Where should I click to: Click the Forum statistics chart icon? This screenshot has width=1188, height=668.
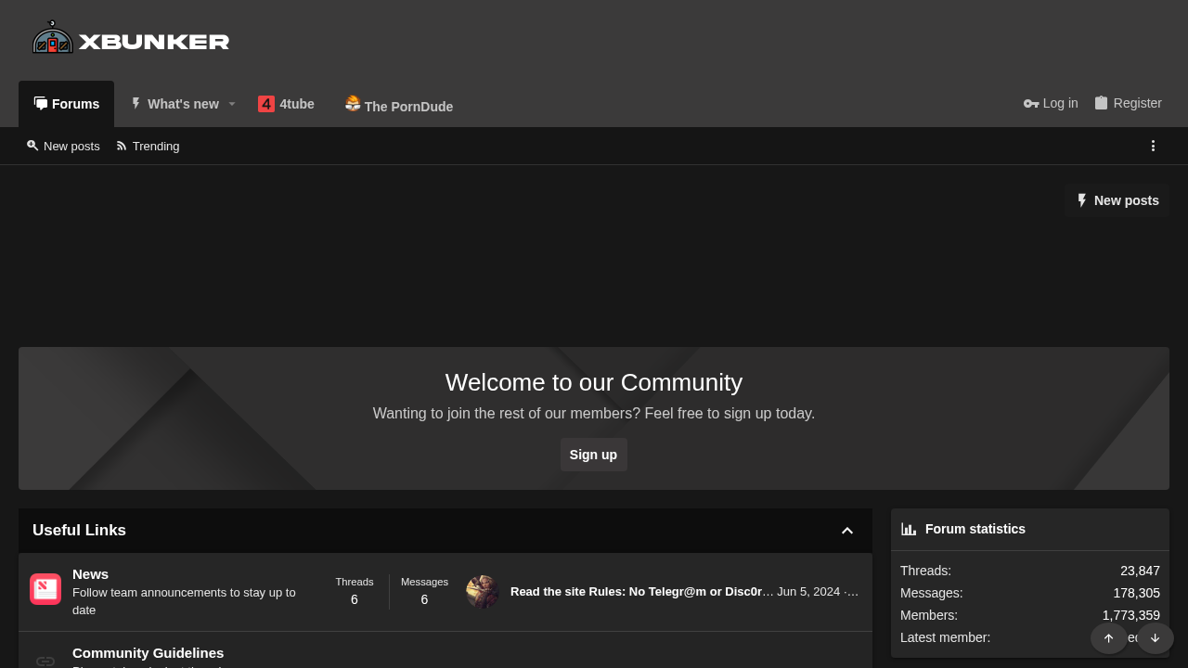[x=909, y=529]
